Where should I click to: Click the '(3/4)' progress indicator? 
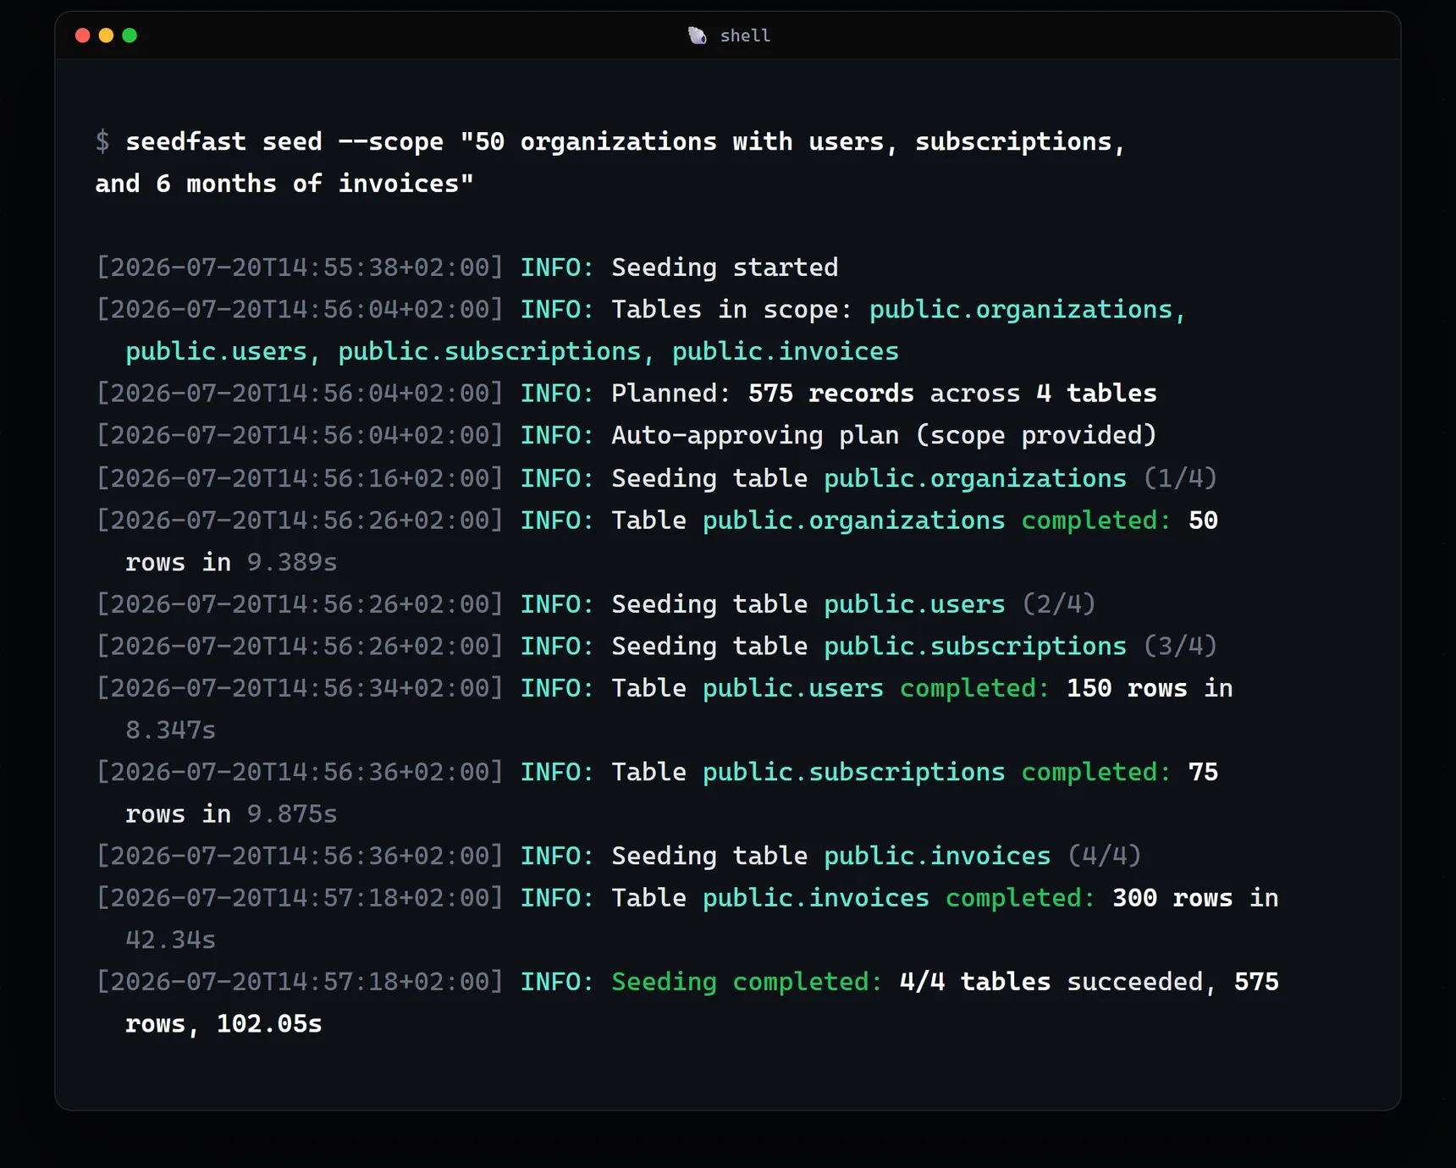1180,646
